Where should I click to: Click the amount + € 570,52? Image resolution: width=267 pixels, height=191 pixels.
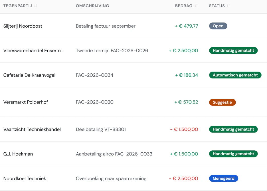tap(186, 102)
